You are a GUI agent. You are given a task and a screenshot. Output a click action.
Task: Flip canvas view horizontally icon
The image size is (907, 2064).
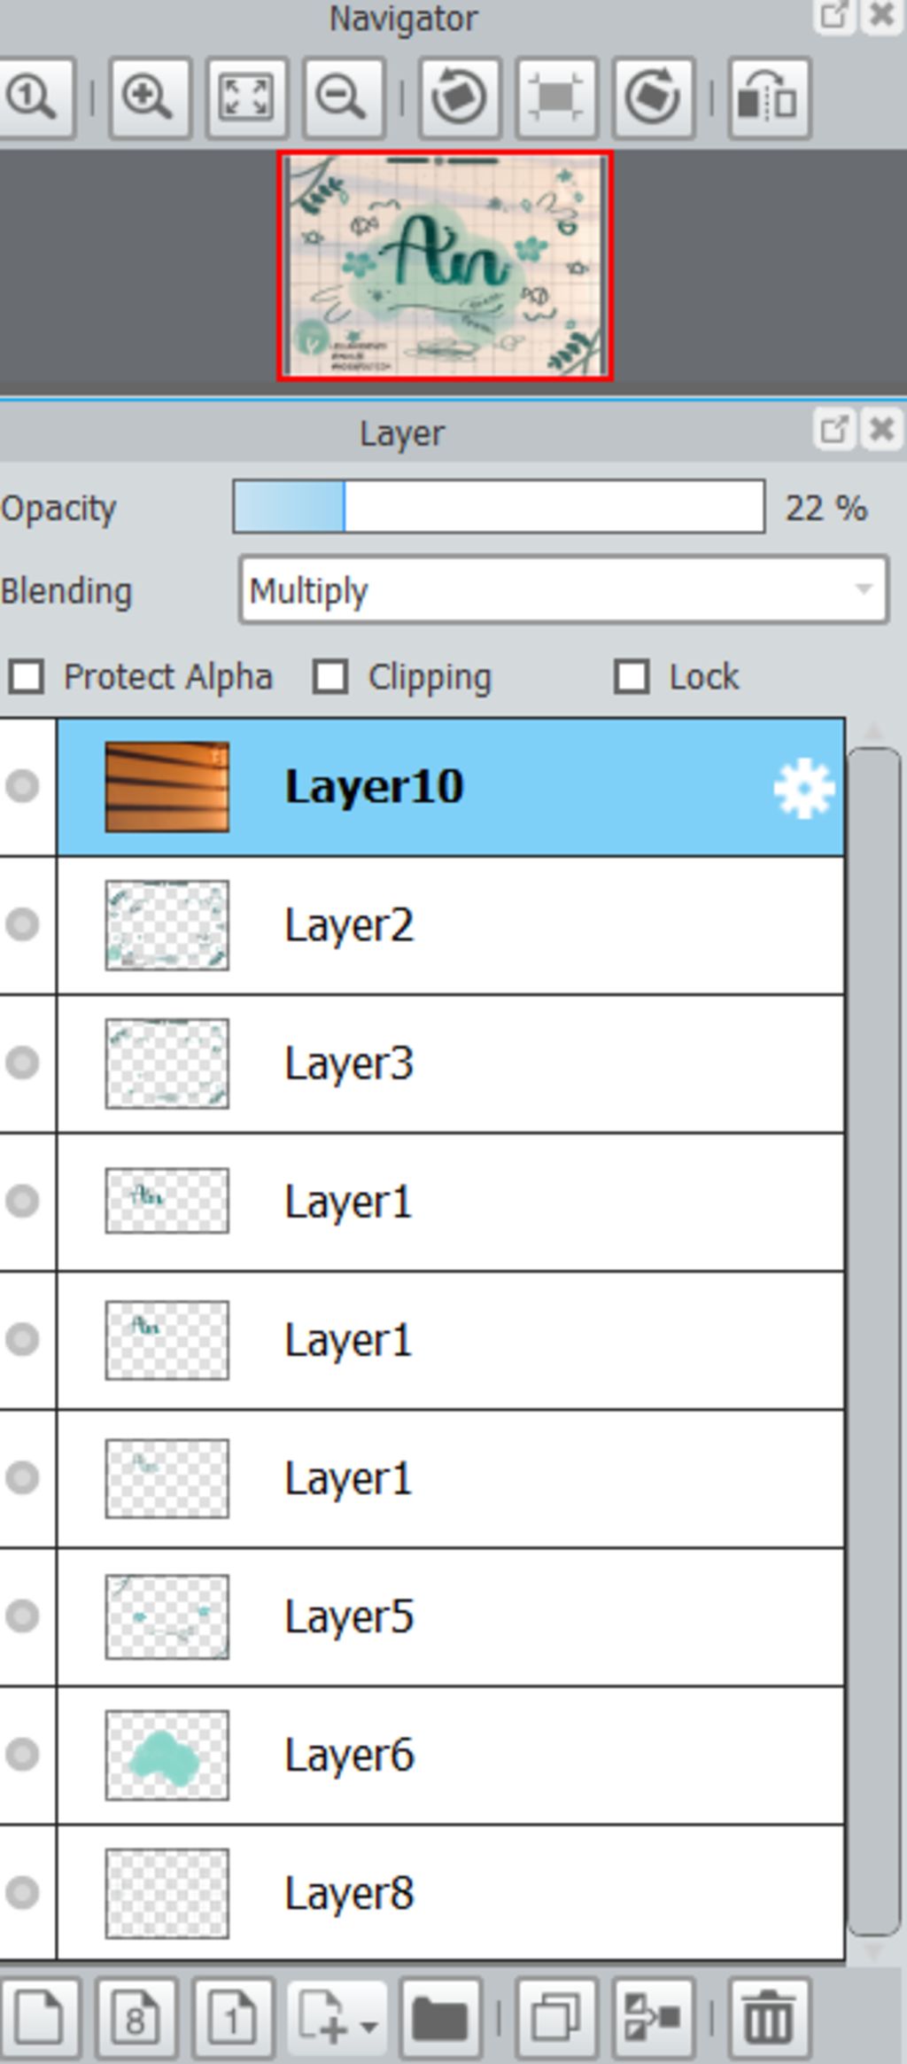click(x=769, y=97)
